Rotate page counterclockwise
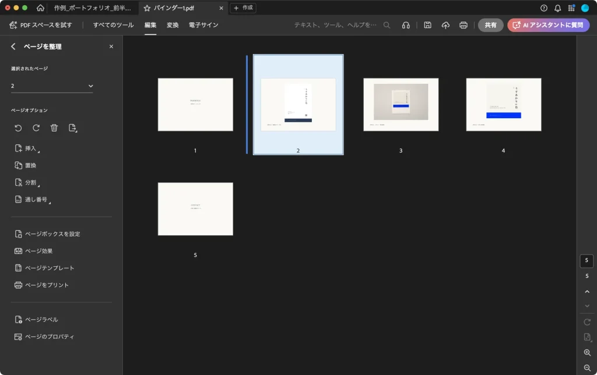Viewport: 597px width, 375px height. tap(18, 128)
